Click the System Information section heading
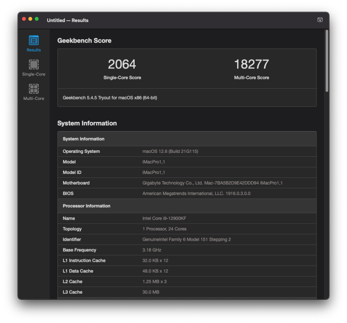The height and width of the screenshot is (323, 347). pyautogui.click(x=87, y=123)
